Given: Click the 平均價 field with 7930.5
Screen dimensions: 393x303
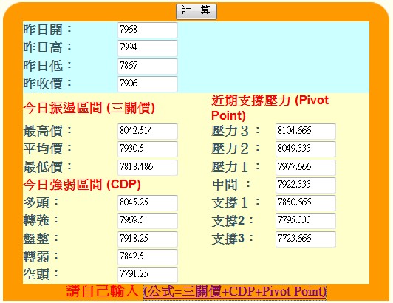Looking at the screenshot, I should [148, 149].
